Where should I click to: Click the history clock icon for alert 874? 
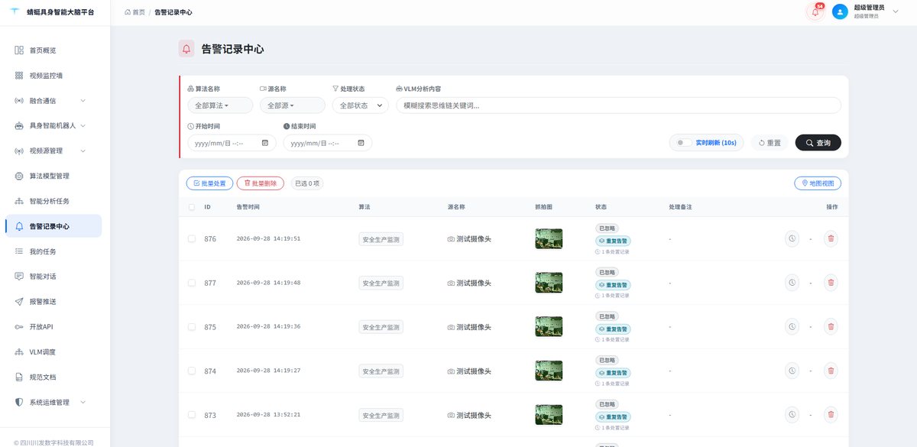click(x=792, y=371)
